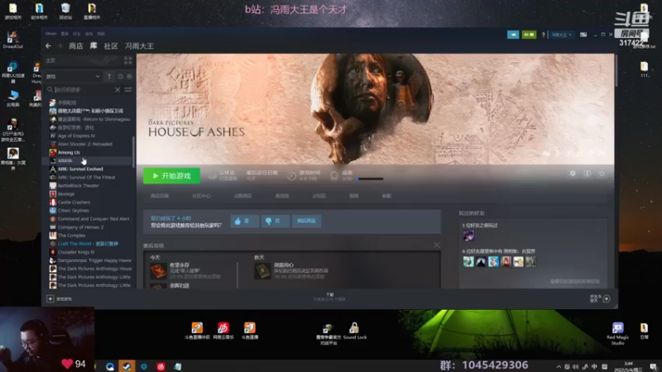Add House of Ashes to favorites star

coord(602,174)
